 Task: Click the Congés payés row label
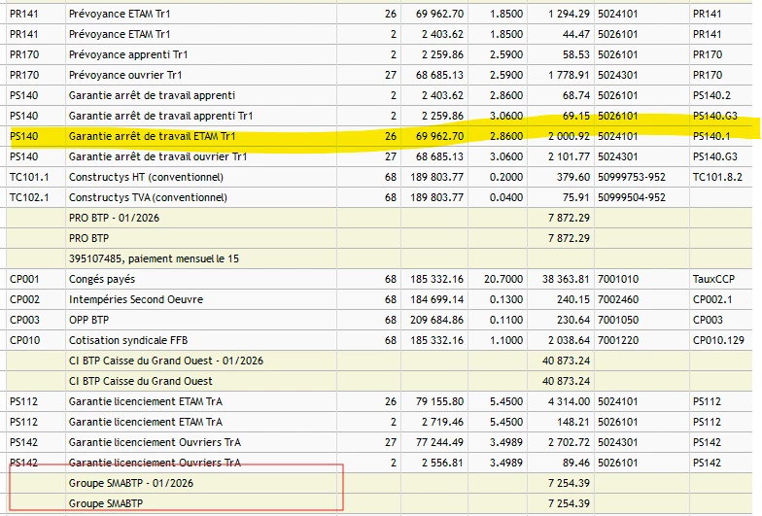tap(103, 280)
